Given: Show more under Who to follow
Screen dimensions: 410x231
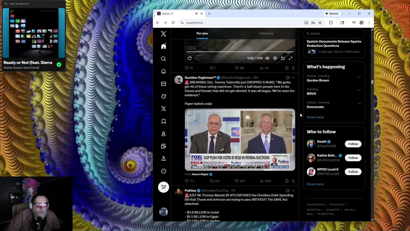Looking at the screenshot, I should pos(315,184).
